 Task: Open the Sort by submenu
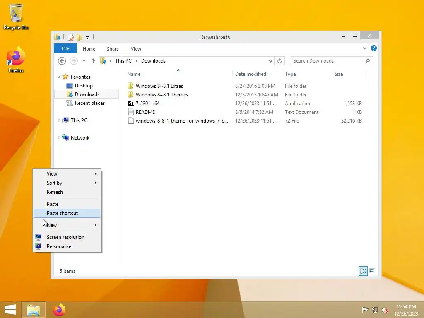[x=67, y=183]
